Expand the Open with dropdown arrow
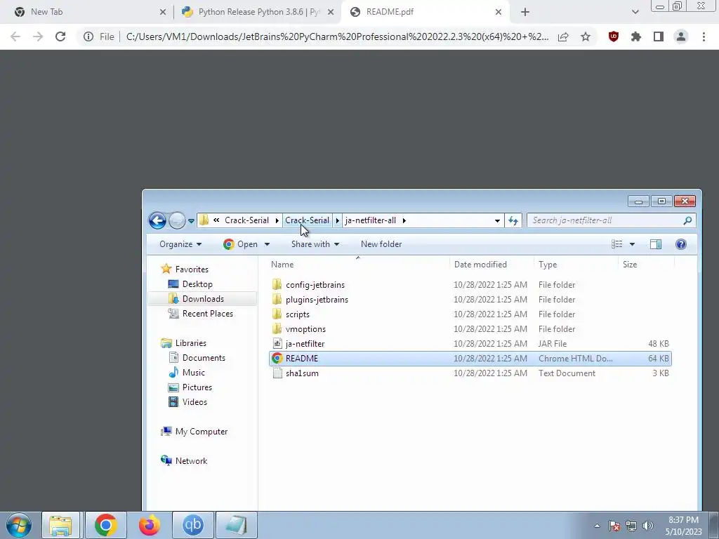Image resolution: width=719 pixels, height=539 pixels. tap(267, 244)
